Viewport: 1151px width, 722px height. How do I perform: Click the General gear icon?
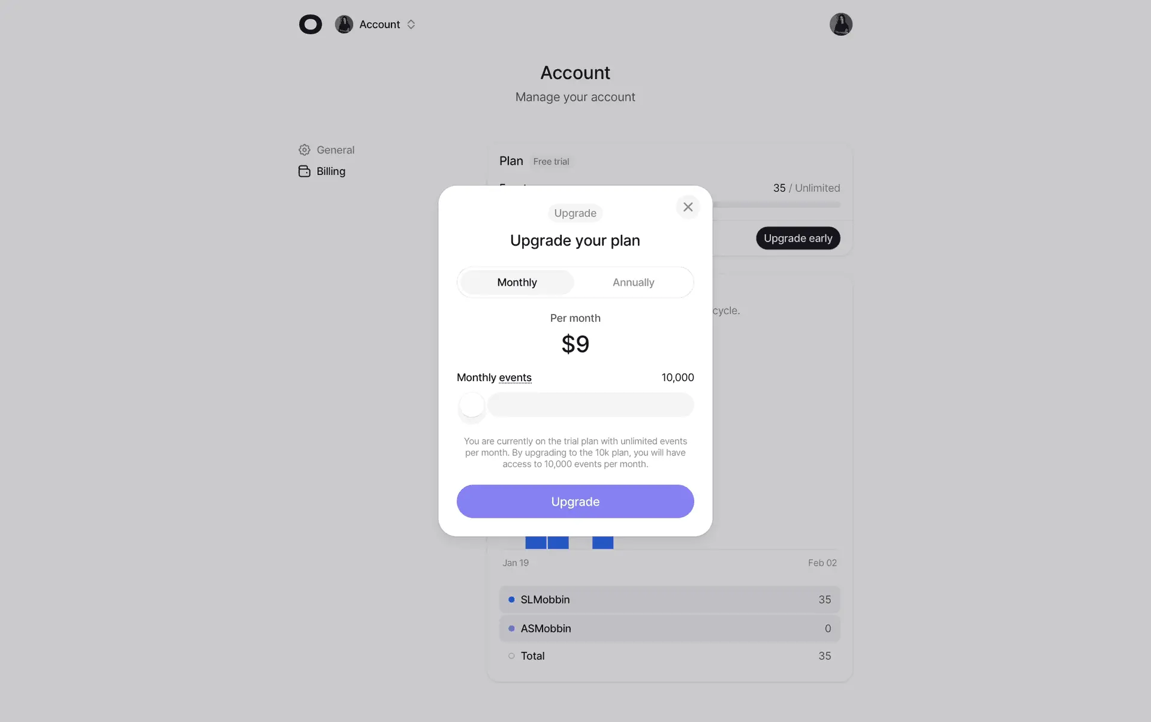click(x=305, y=150)
